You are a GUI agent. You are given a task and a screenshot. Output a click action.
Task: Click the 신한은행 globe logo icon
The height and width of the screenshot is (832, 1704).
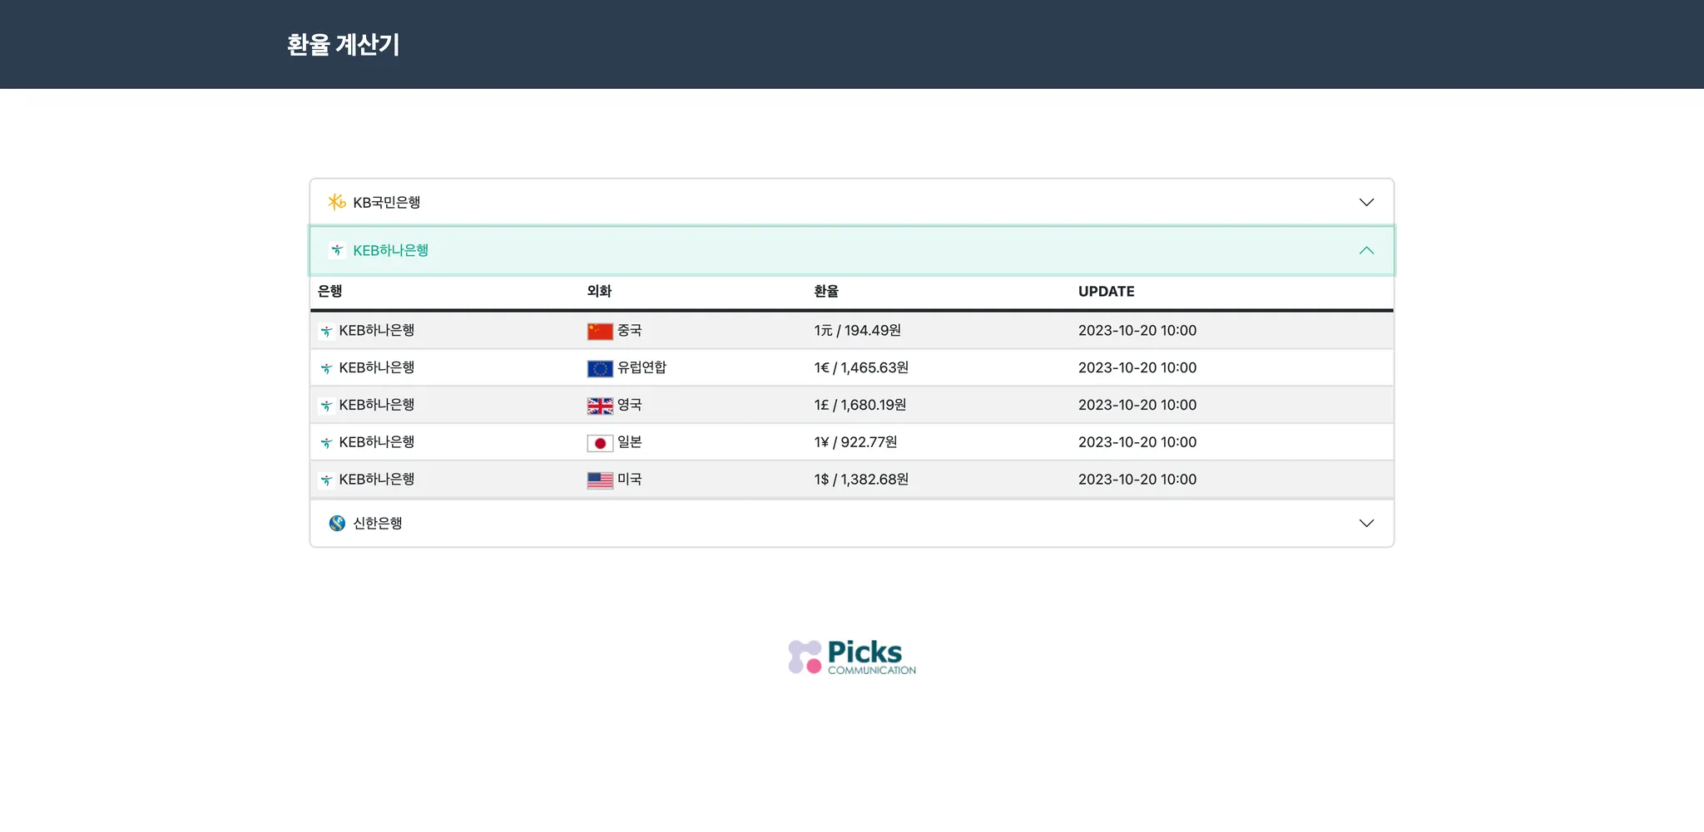337,523
